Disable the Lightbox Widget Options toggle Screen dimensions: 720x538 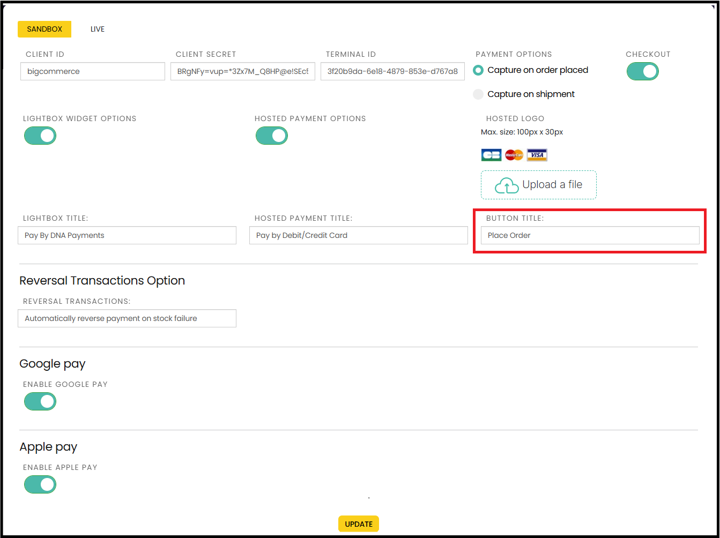point(40,136)
